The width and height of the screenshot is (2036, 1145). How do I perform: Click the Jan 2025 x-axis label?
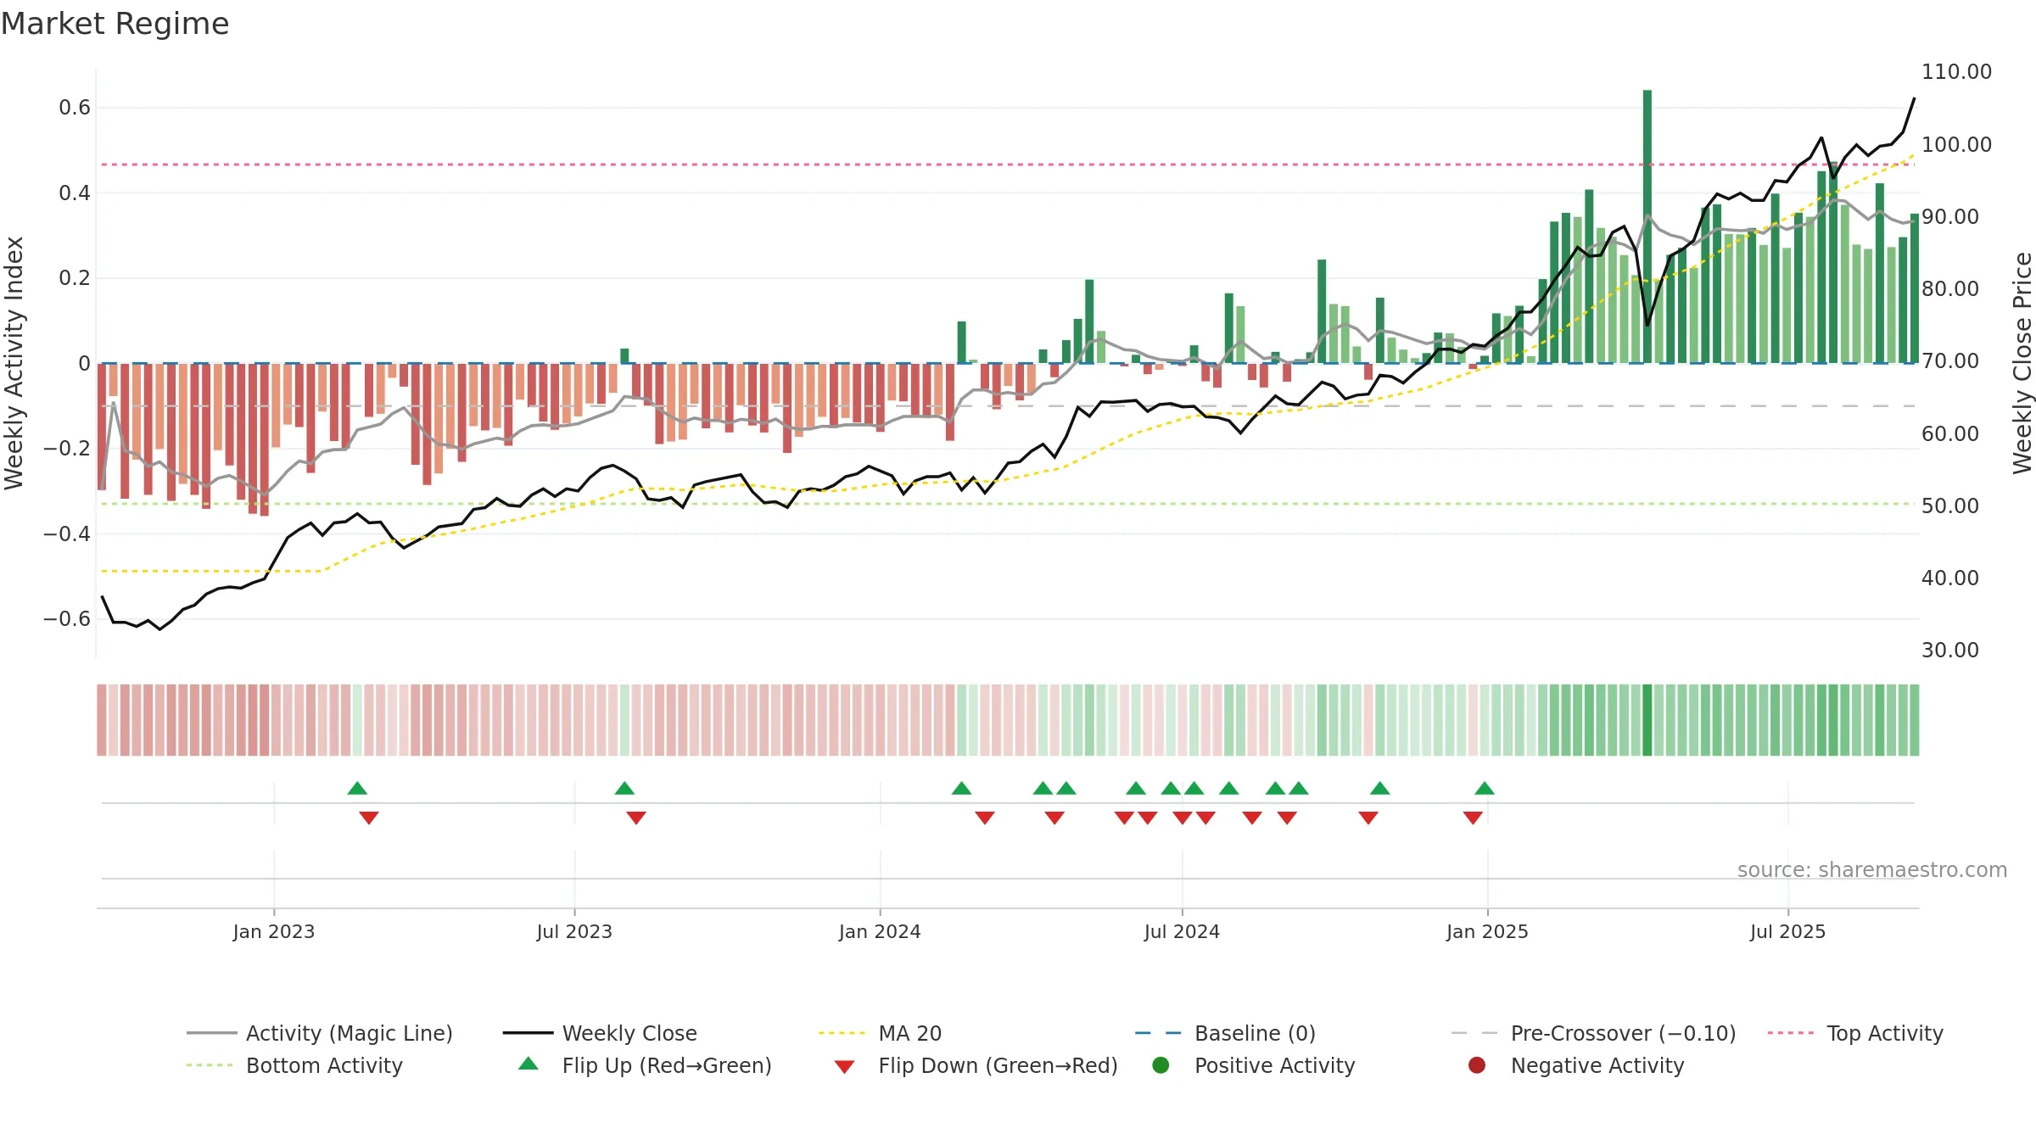coord(1487,932)
